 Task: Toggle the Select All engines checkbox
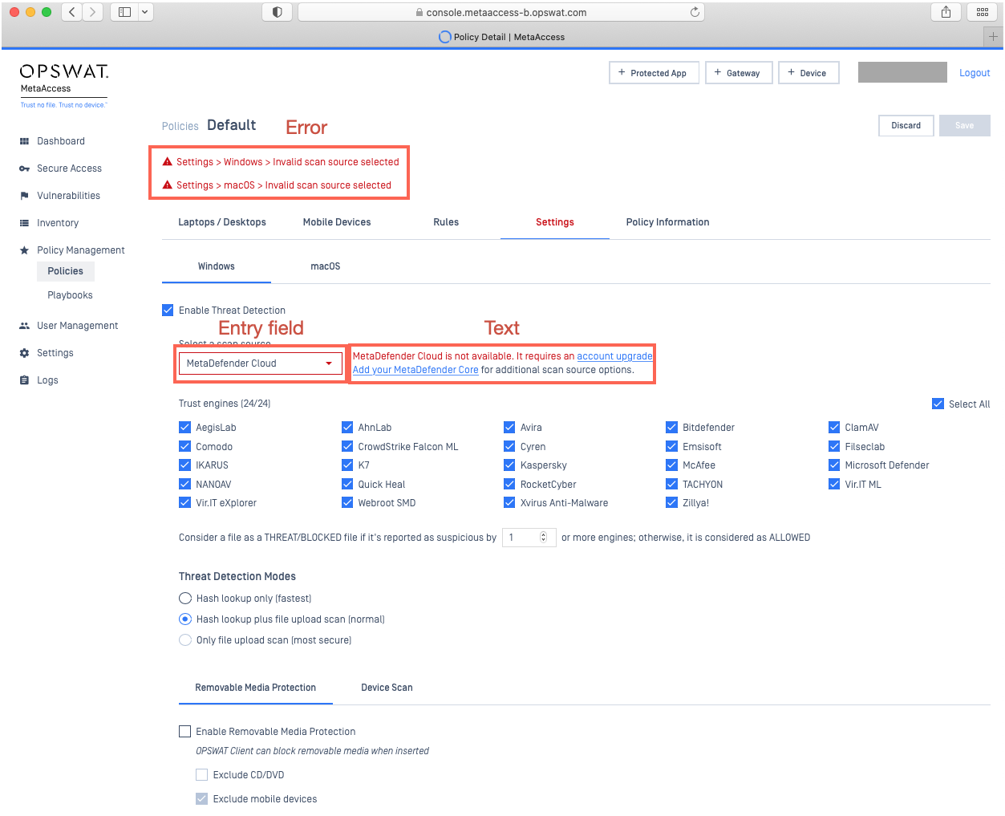(x=938, y=404)
